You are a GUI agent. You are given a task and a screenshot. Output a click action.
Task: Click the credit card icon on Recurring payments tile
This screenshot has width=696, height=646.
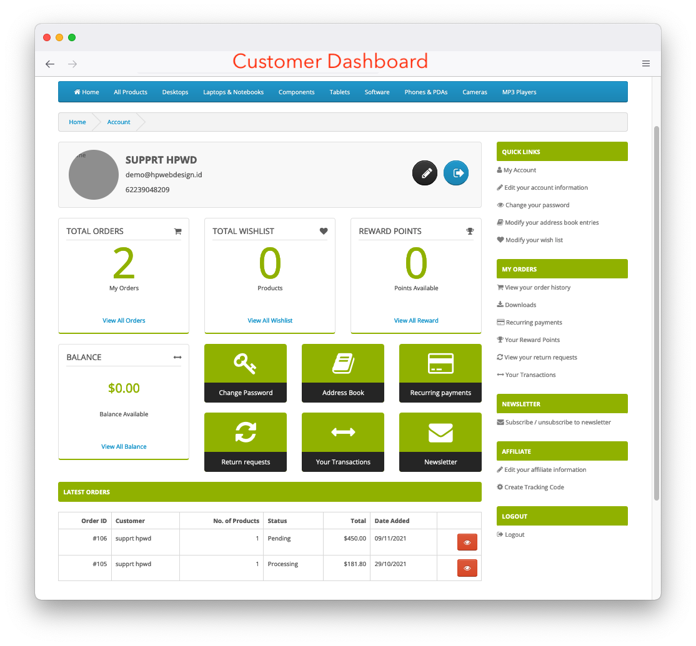440,363
